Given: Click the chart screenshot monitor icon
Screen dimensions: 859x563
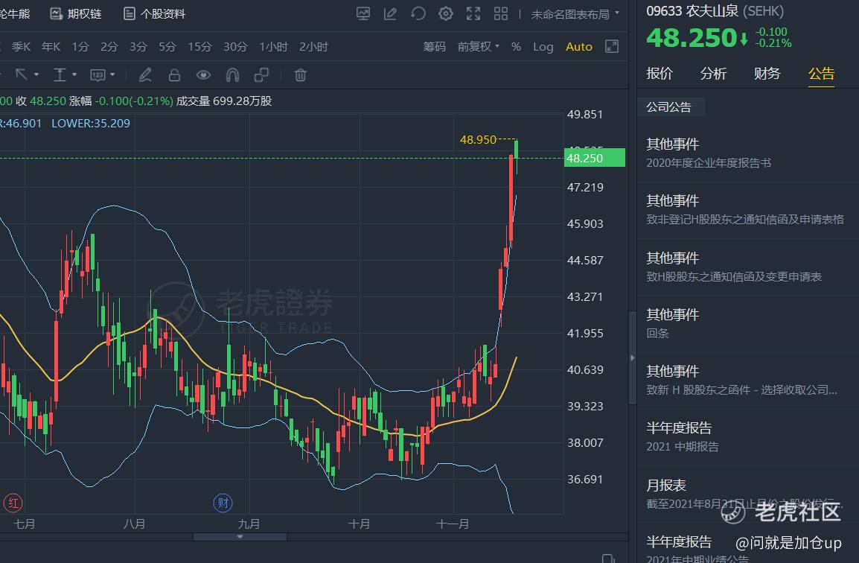Looking at the screenshot, I should 363,13.
